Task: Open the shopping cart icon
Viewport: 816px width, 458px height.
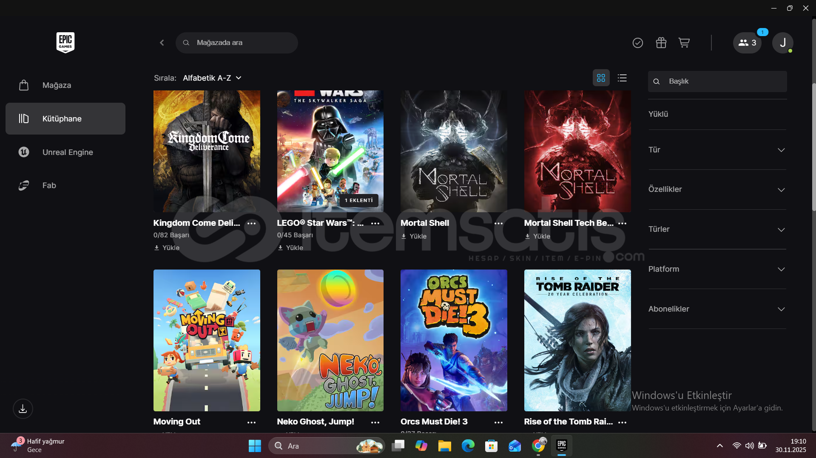Action: tap(684, 43)
